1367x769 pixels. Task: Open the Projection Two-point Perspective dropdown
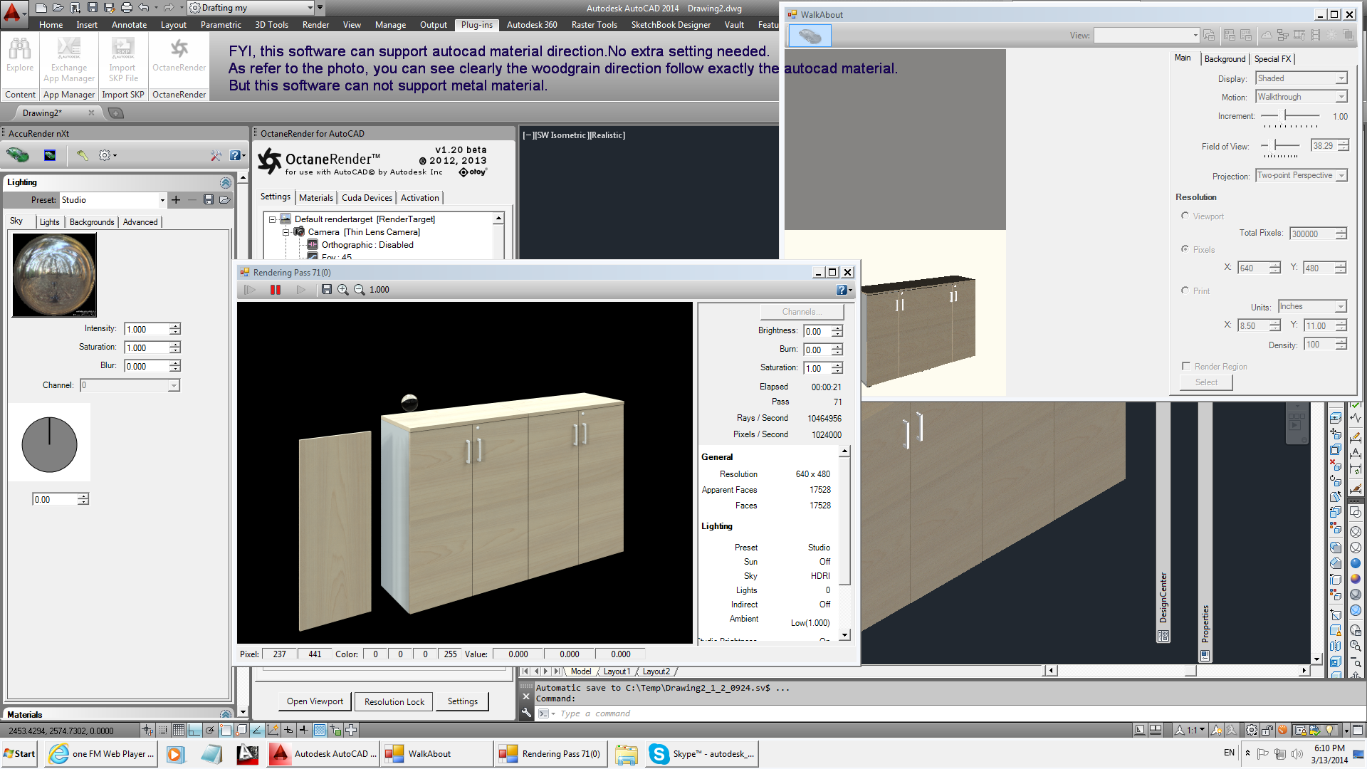pyautogui.click(x=1341, y=176)
